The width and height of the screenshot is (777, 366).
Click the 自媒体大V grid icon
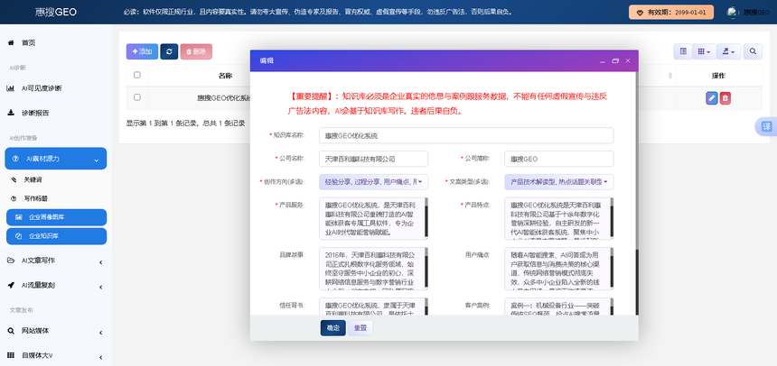11,355
